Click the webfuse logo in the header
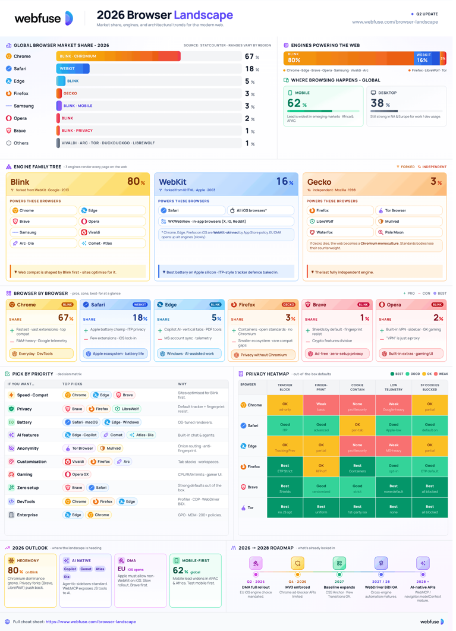Viewport: 456px width, 631px height. [x=44, y=18]
